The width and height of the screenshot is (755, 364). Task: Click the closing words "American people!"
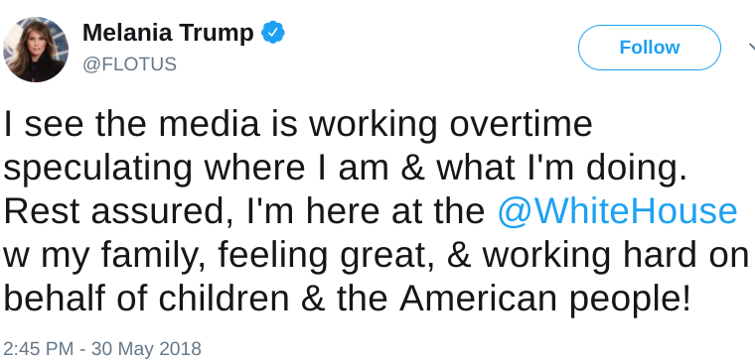pos(545,300)
